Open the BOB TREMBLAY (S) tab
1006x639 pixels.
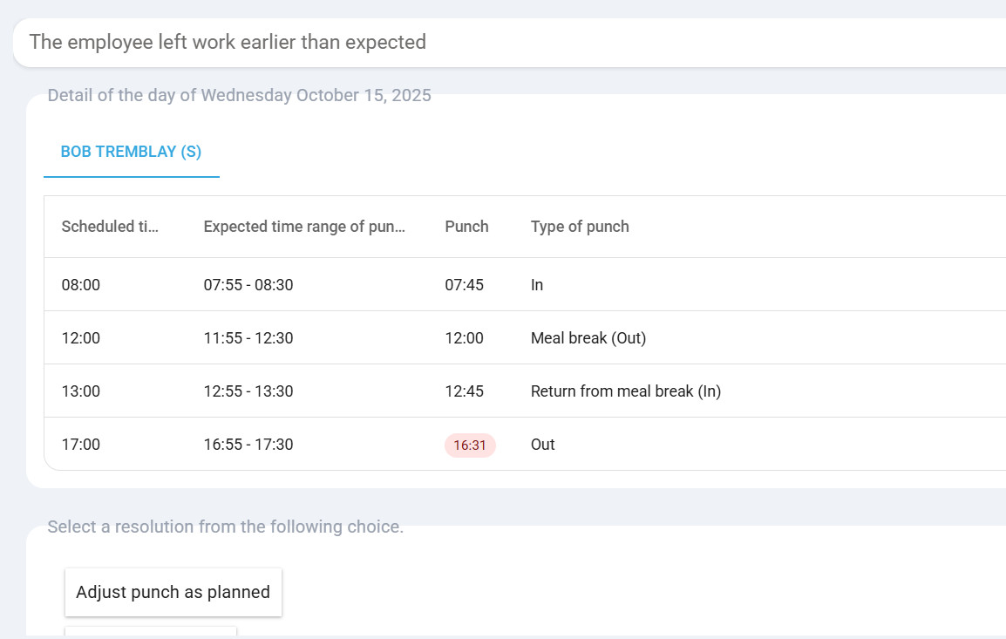(131, 152)
